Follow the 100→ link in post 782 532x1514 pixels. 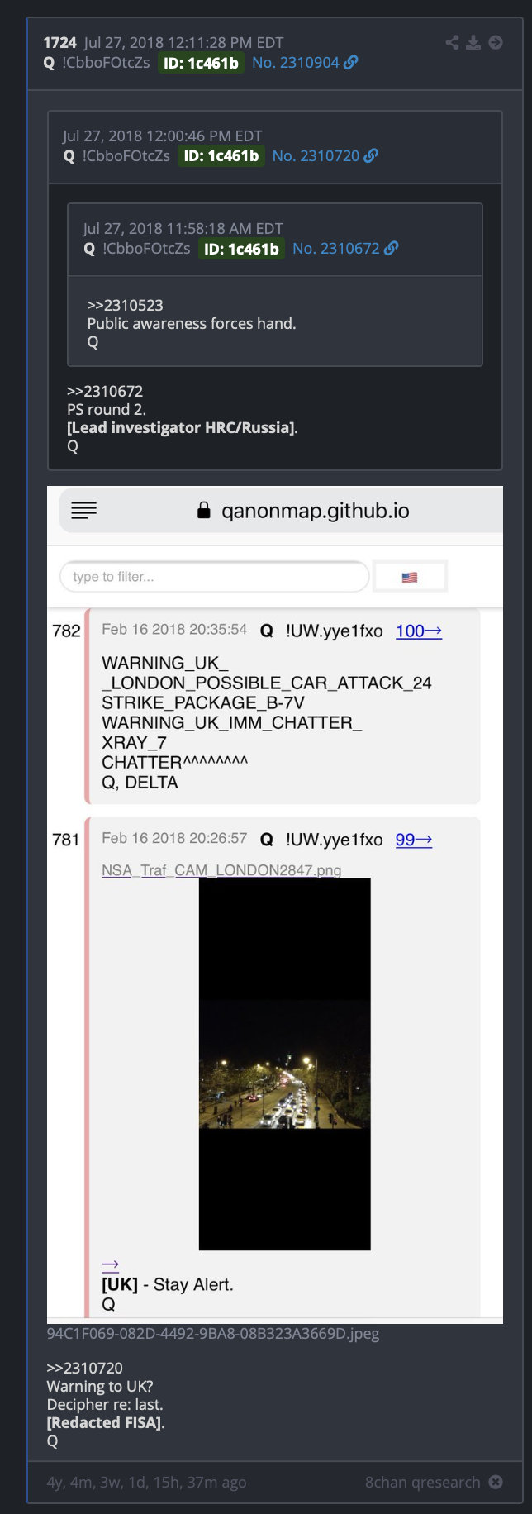point(419,631)
